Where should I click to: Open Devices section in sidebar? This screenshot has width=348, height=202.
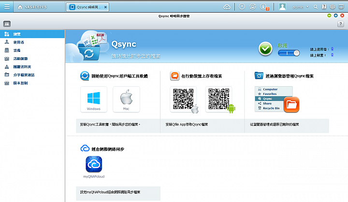tap(32, 50)
